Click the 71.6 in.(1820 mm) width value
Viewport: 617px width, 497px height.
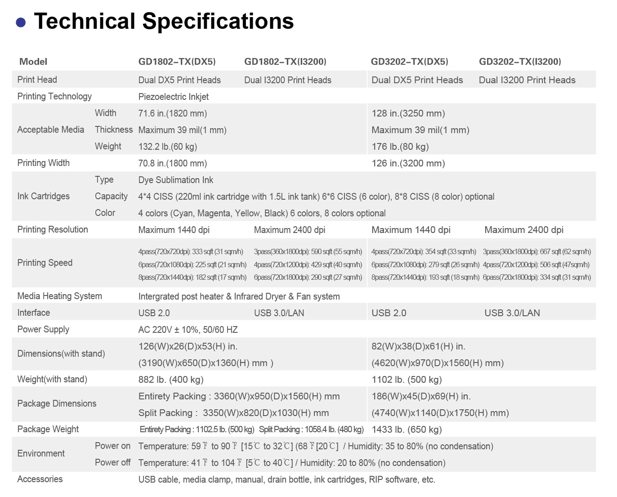pos(173,113)
